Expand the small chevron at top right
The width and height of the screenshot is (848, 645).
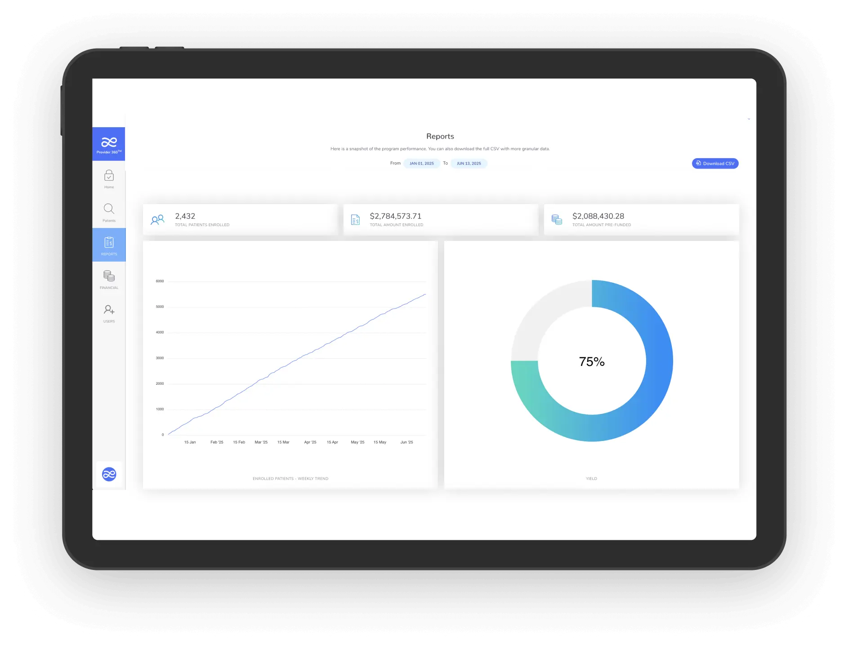(749, 119)
